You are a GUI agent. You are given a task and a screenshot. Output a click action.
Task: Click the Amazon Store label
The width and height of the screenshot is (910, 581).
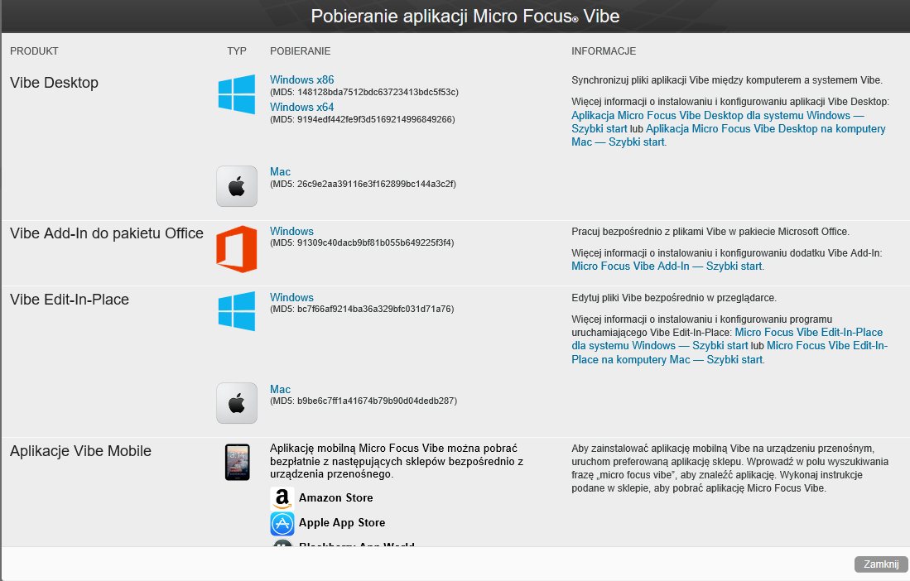[335, 498]
